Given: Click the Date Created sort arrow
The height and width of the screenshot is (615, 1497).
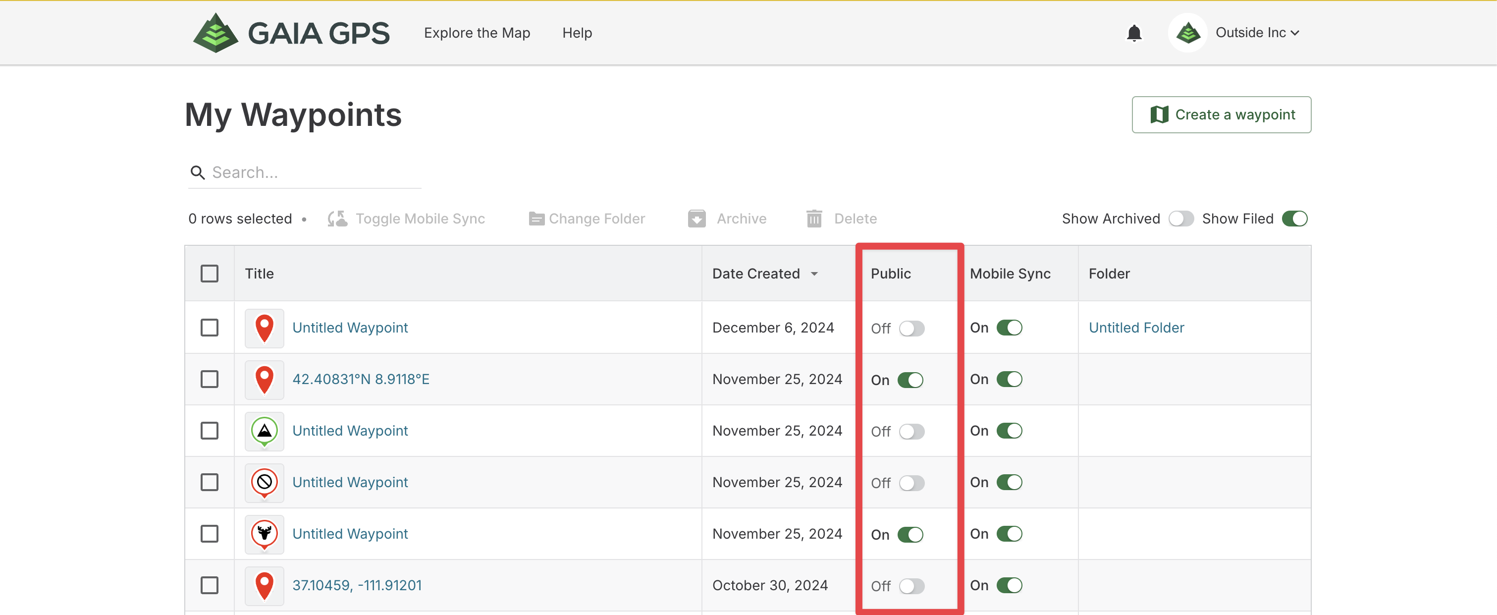Looking at the screenshot, I should (x=814, y=274).
